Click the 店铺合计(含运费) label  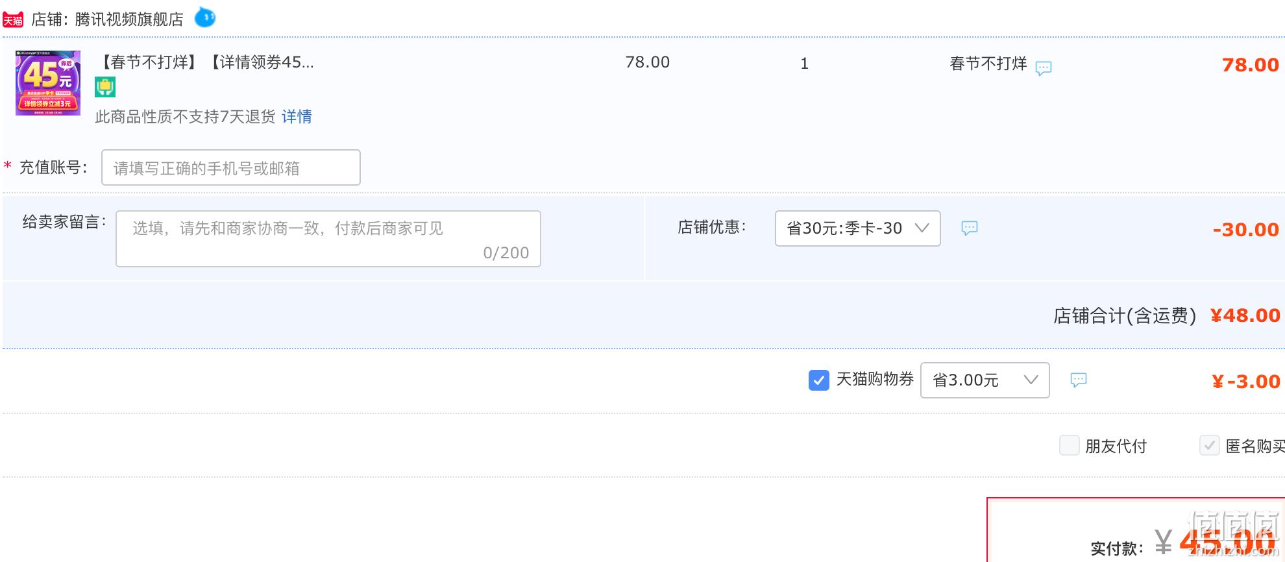point(1125,316)
